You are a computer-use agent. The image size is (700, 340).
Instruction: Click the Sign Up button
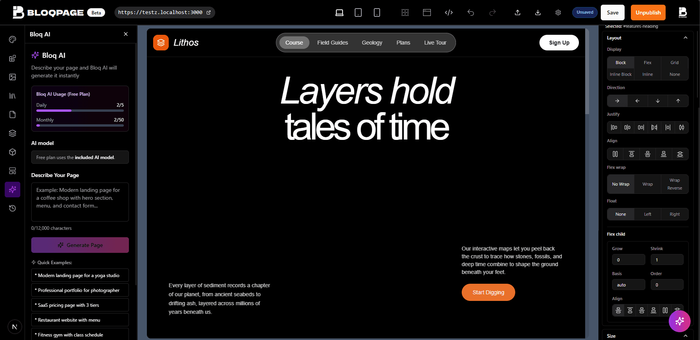(559, 43)
